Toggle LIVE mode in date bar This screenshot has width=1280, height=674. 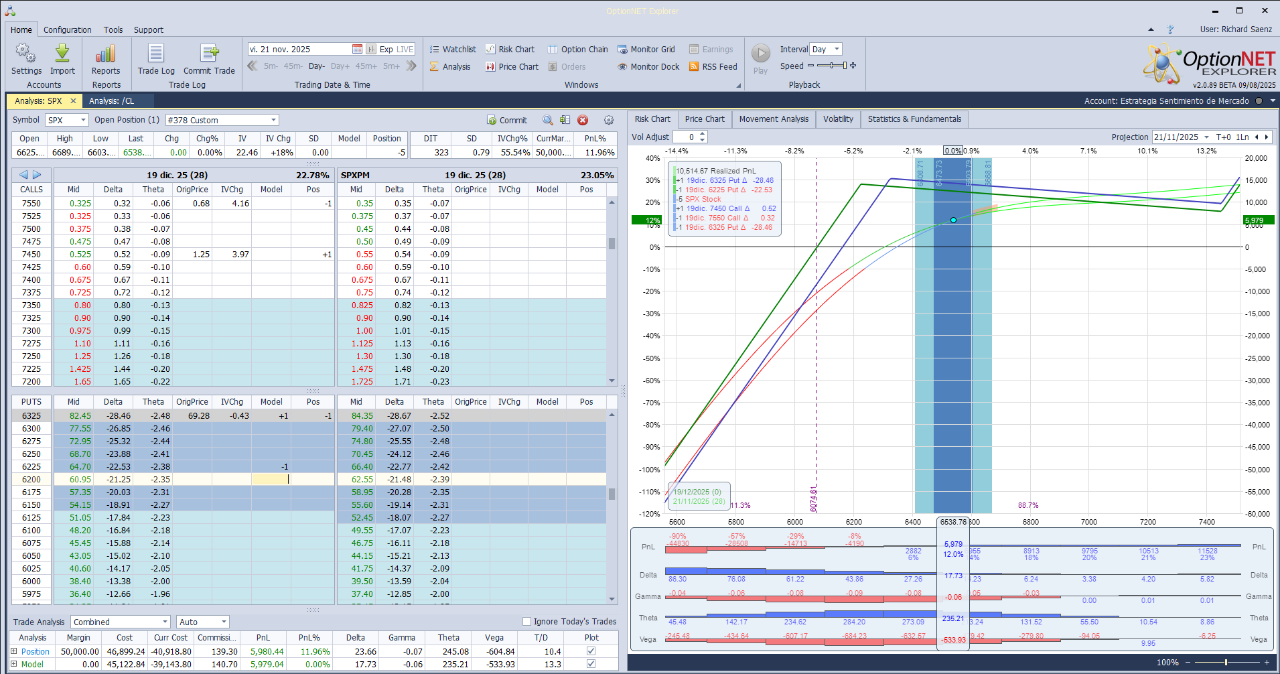(405, 49)
